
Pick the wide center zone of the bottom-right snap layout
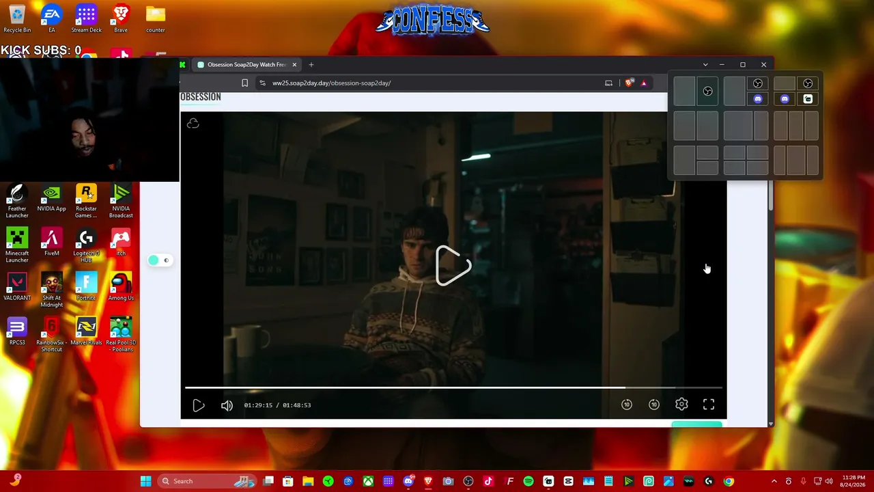click(796, 161)
